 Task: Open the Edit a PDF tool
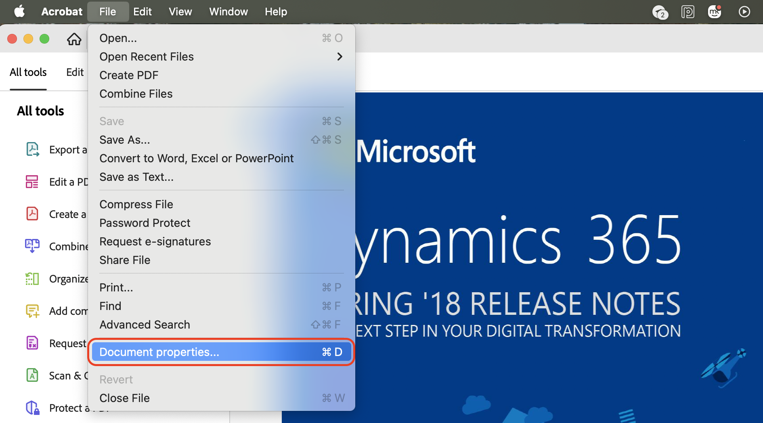(32, 181)
